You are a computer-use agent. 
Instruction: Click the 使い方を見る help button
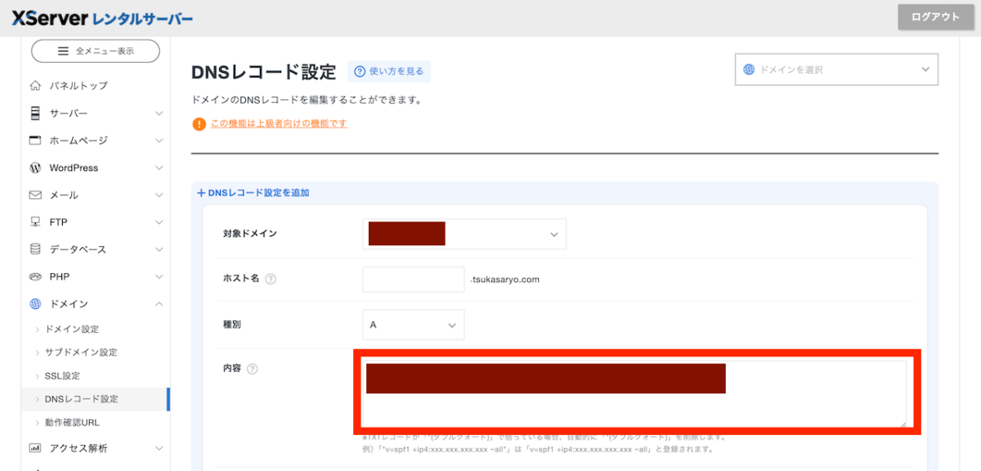tap(389, 72)
